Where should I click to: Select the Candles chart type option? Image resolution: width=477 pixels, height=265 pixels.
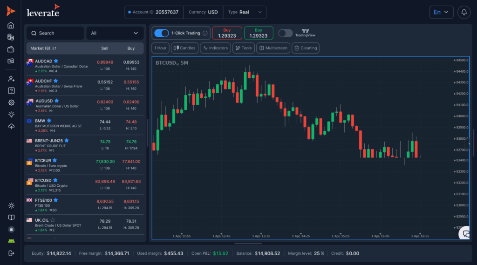(184, 48)
